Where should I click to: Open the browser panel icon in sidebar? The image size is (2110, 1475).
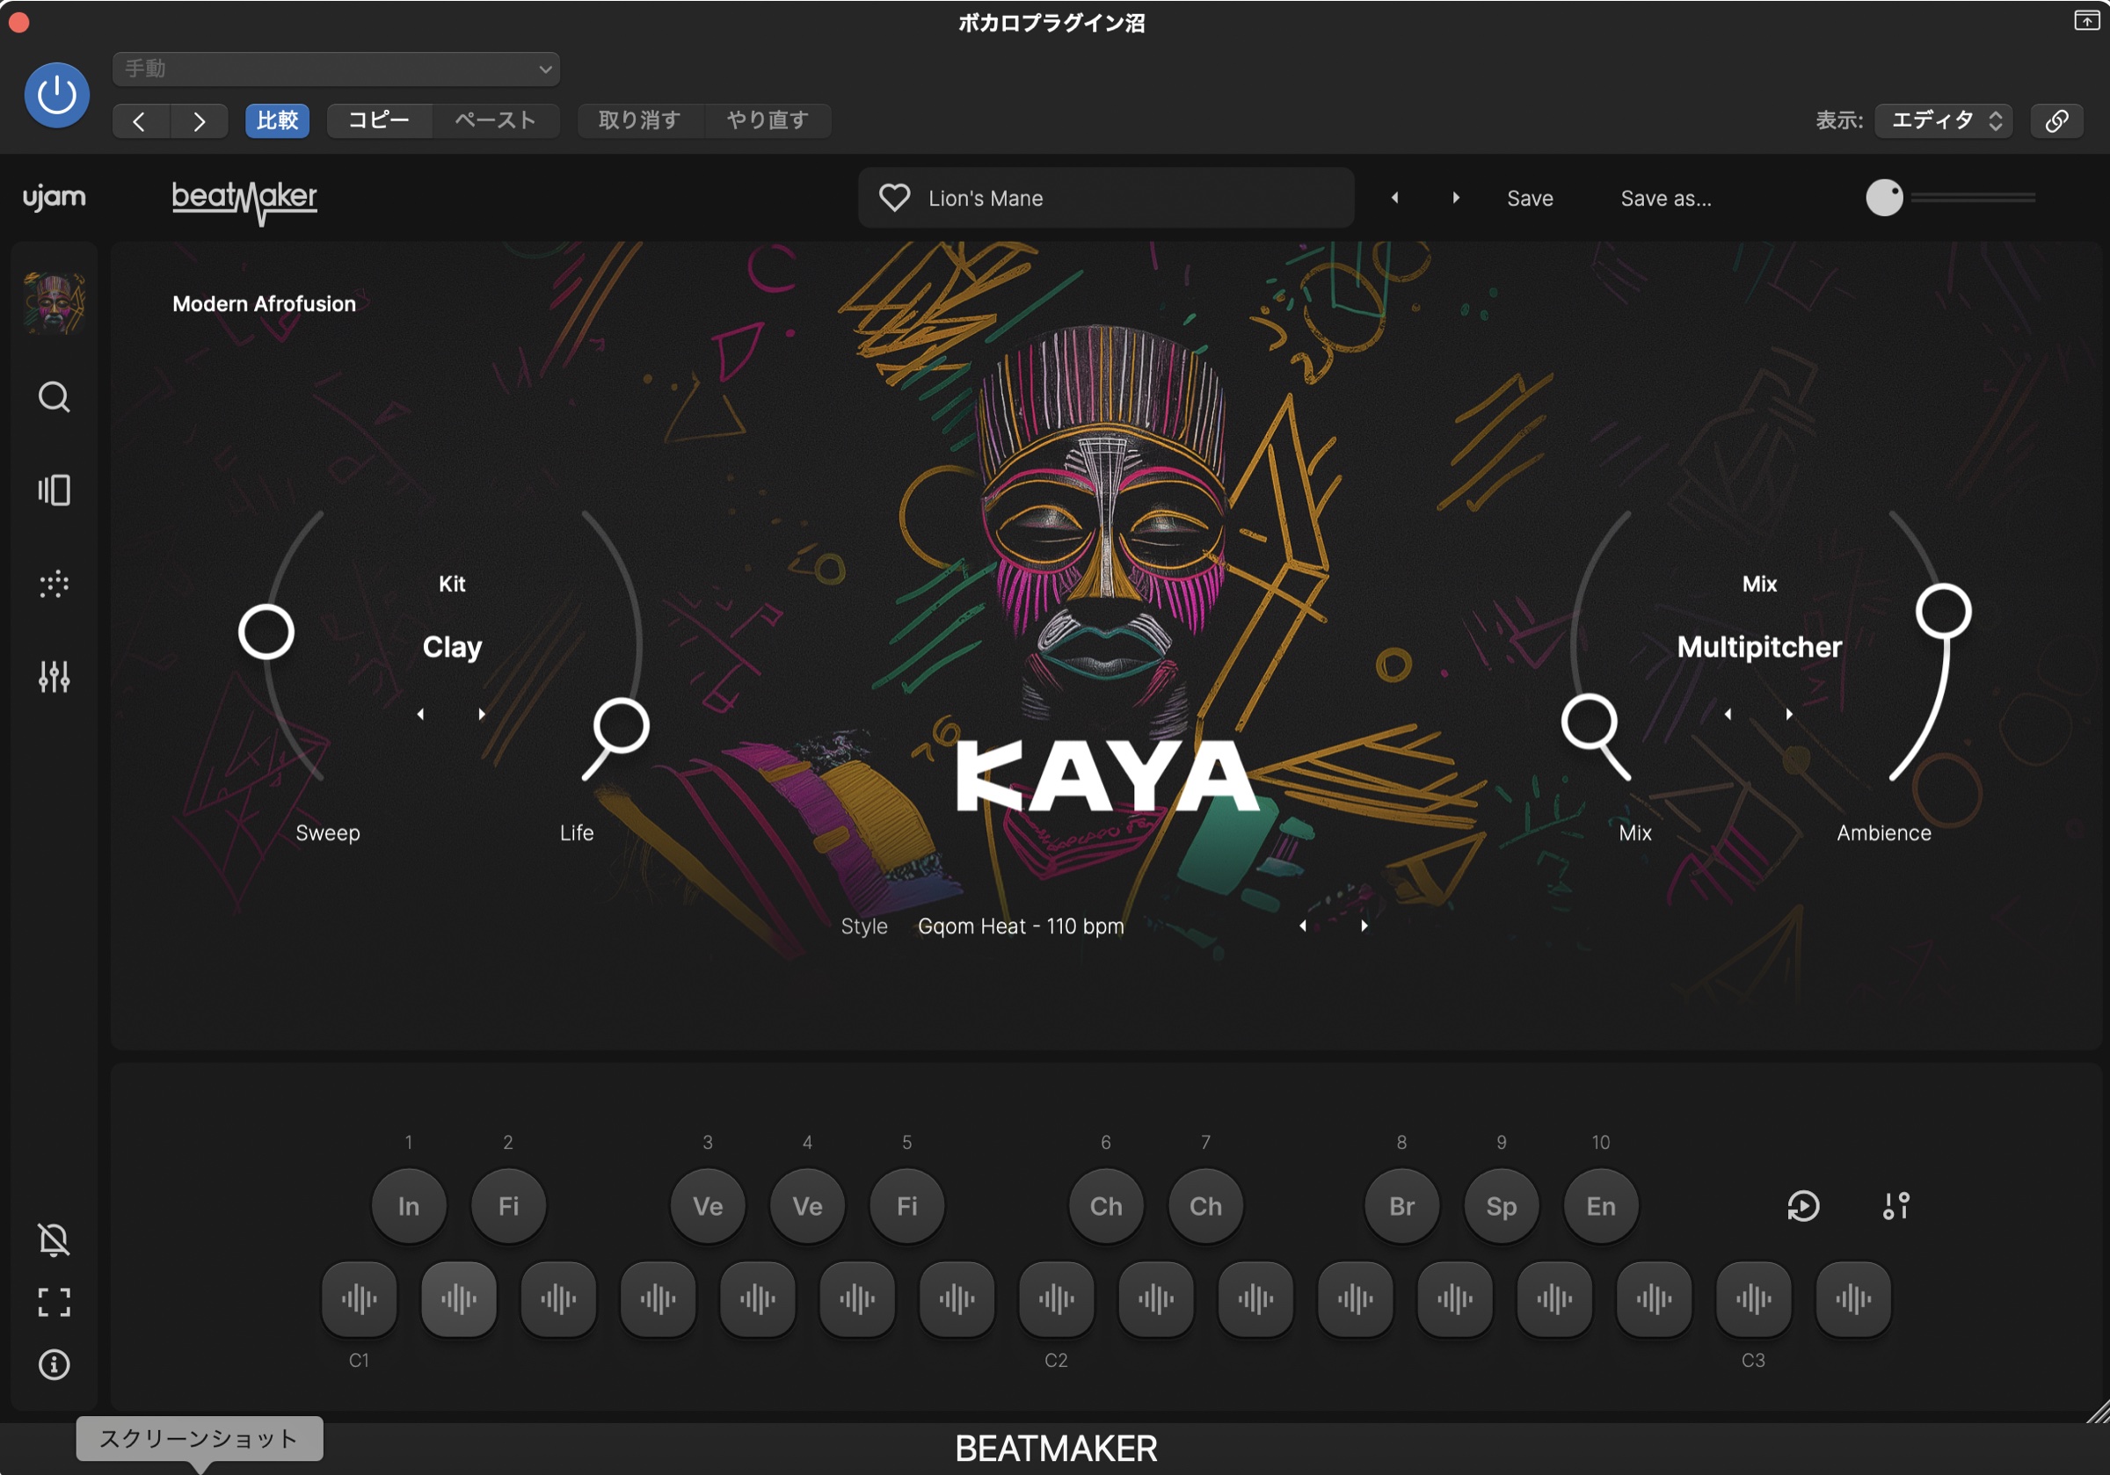(x=55, y=490)
